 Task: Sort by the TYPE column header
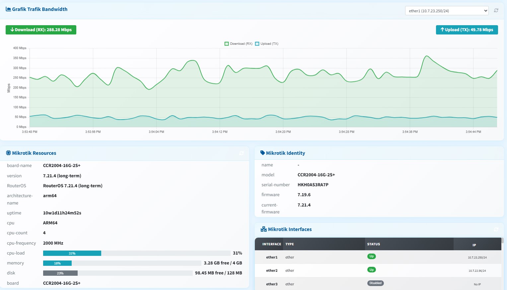[290, 244]
